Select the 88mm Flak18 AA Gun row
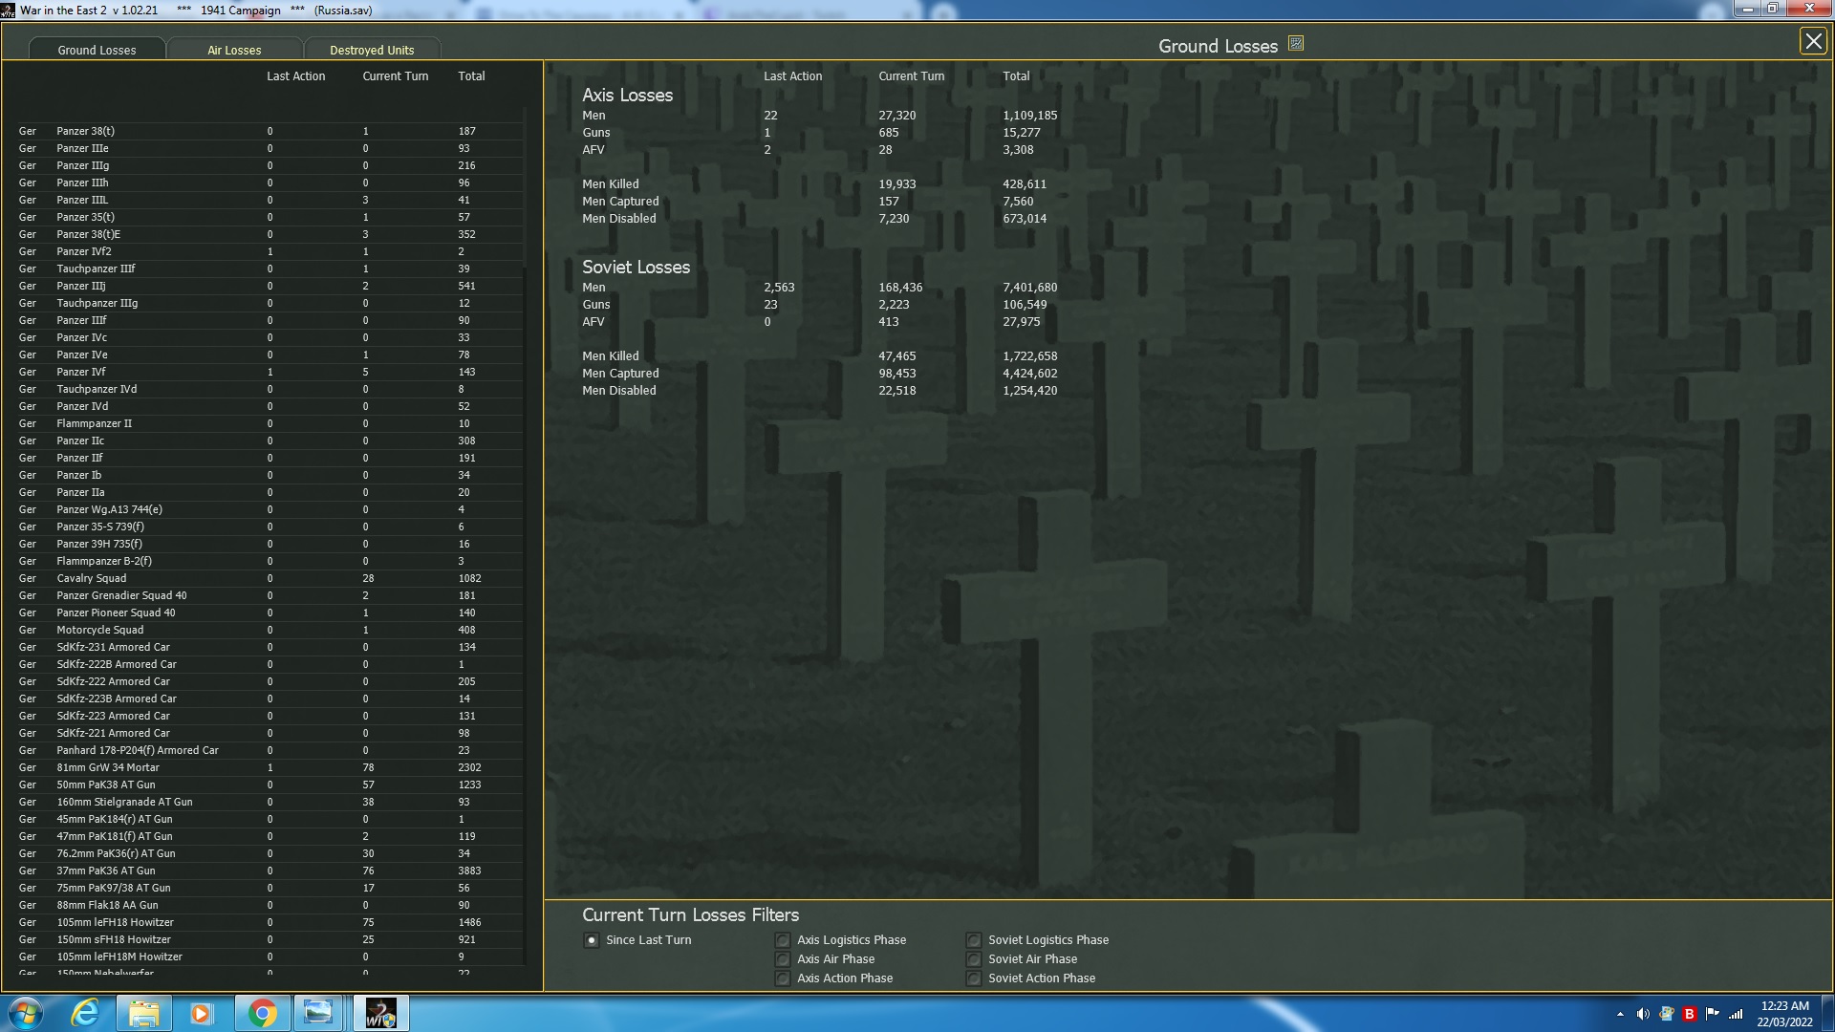 click(x=270, y=906)
